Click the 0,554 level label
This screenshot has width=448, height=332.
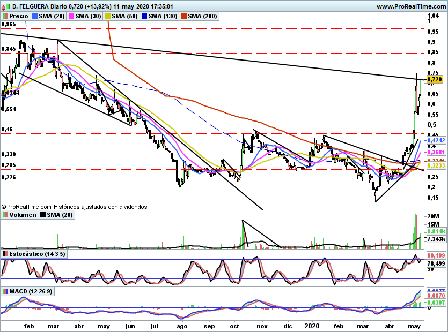coord(9,109)
